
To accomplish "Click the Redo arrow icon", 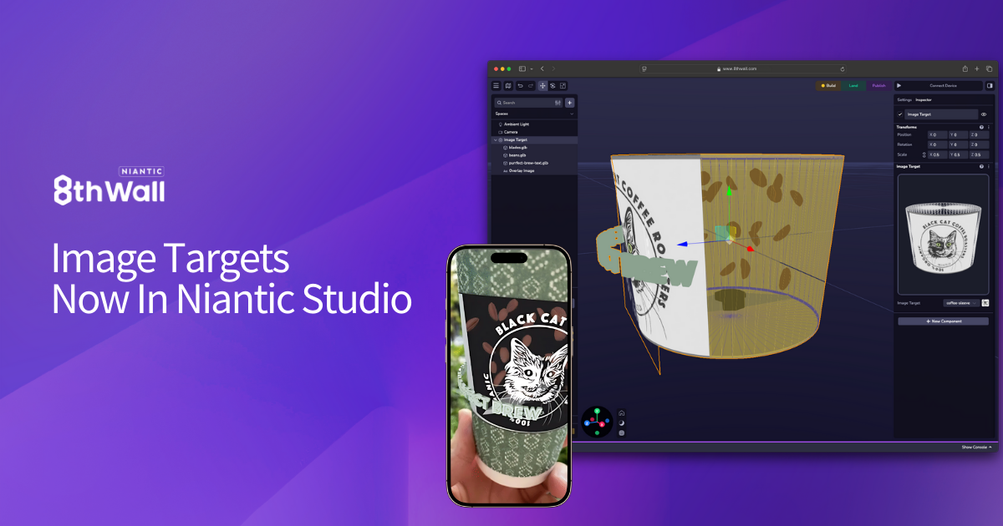I will coord(530,85).
